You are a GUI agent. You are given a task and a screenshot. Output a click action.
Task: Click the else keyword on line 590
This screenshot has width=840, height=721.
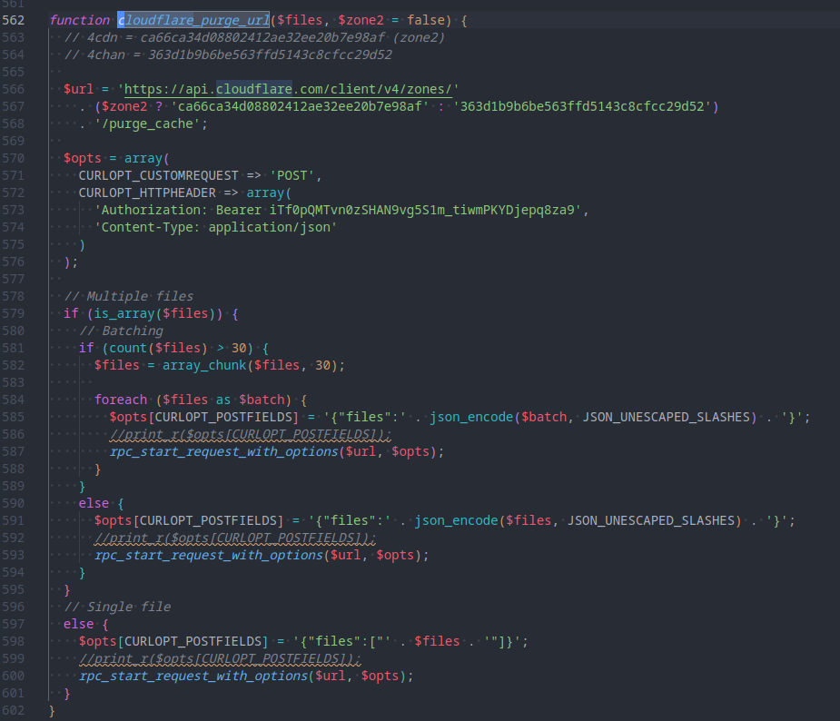[94, 503]
